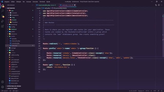The image size is (164, 92).
Task: Expand the tests folder
Action: tap(13, 50)
